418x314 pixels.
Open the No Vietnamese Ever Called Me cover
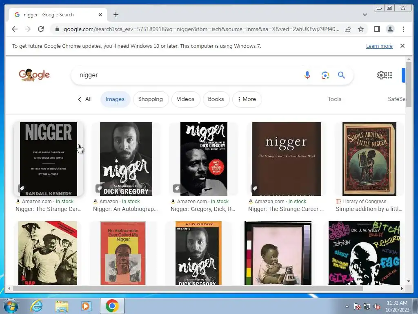click(123, 253)
